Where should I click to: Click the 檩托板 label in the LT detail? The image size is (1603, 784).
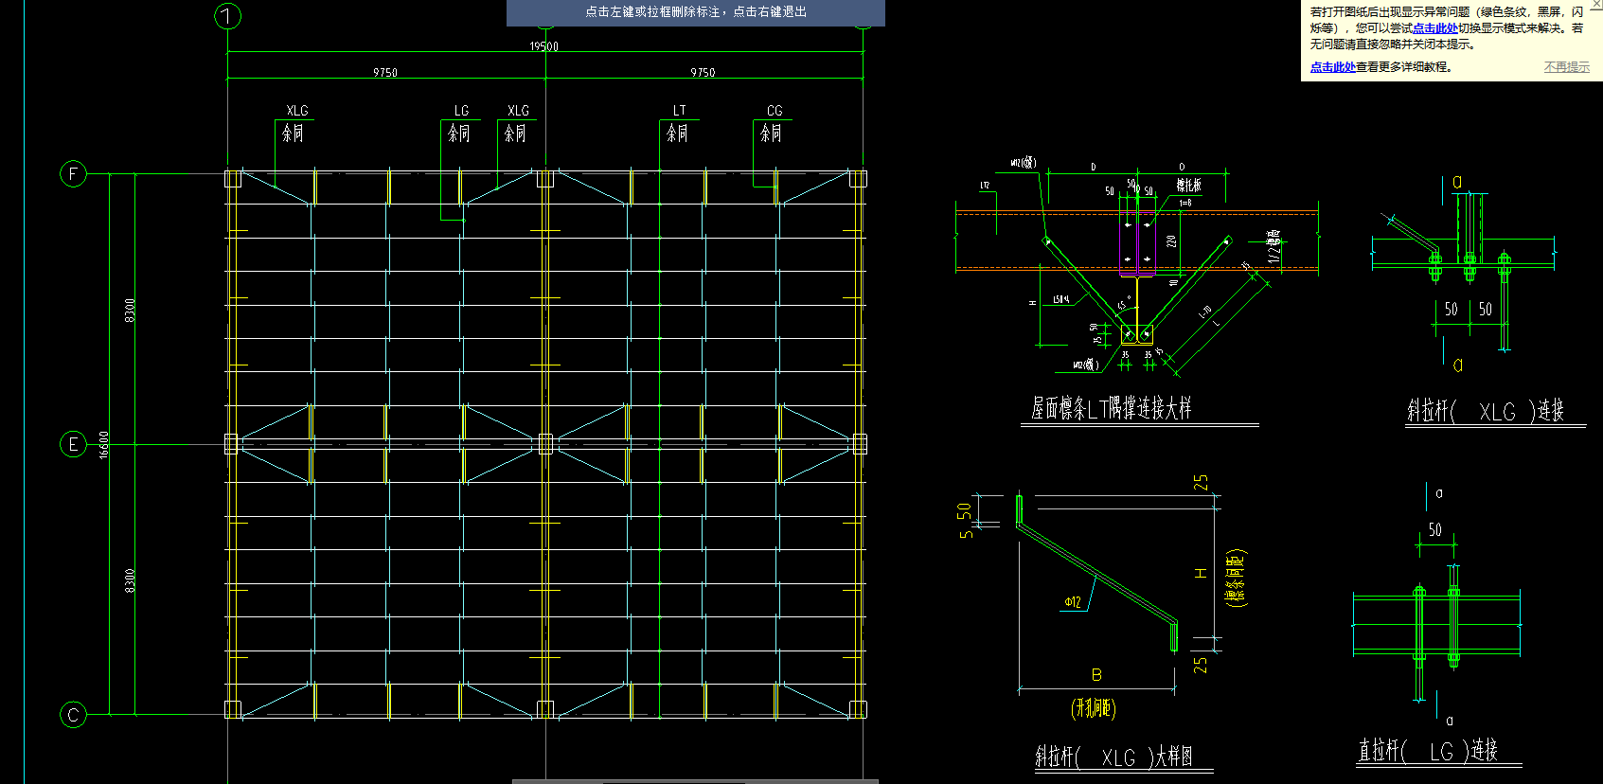[1189, 186]
